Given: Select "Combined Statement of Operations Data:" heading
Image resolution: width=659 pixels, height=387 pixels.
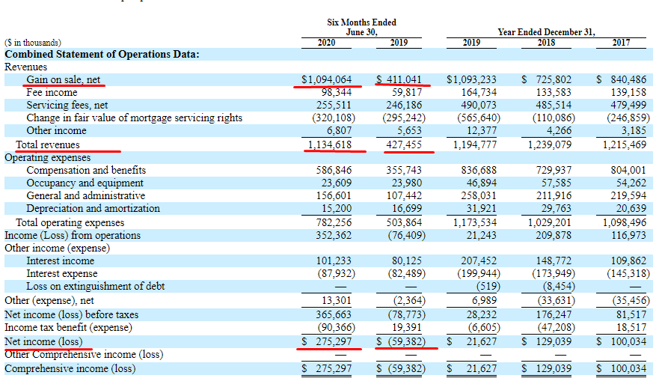Looking at the screenshot, I should 102,54.
